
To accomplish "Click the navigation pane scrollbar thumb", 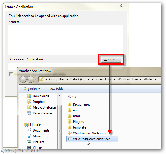I will click(x=60, y=127).
